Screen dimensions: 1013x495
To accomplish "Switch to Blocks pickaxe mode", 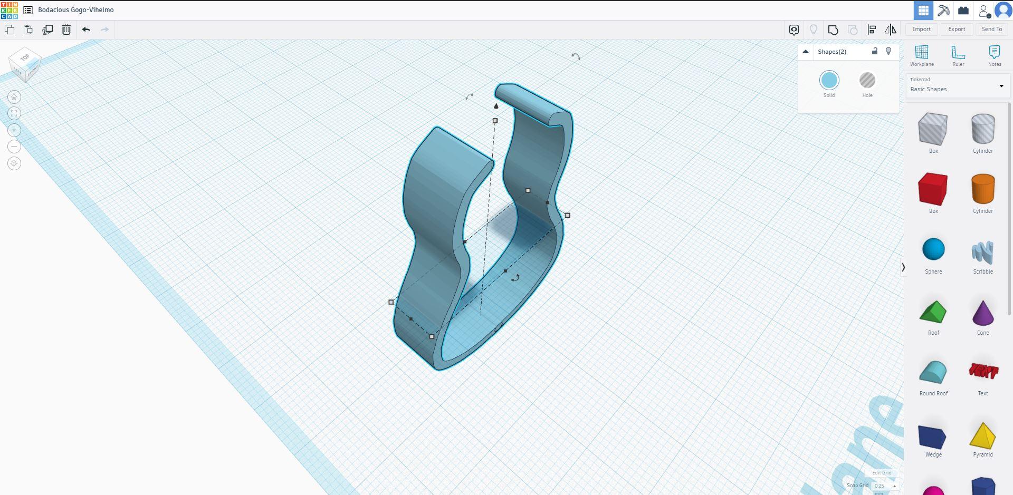I will 943,11.
